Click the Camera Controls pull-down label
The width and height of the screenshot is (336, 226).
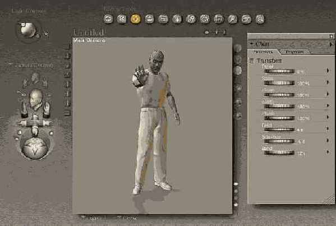click(31, 65)
